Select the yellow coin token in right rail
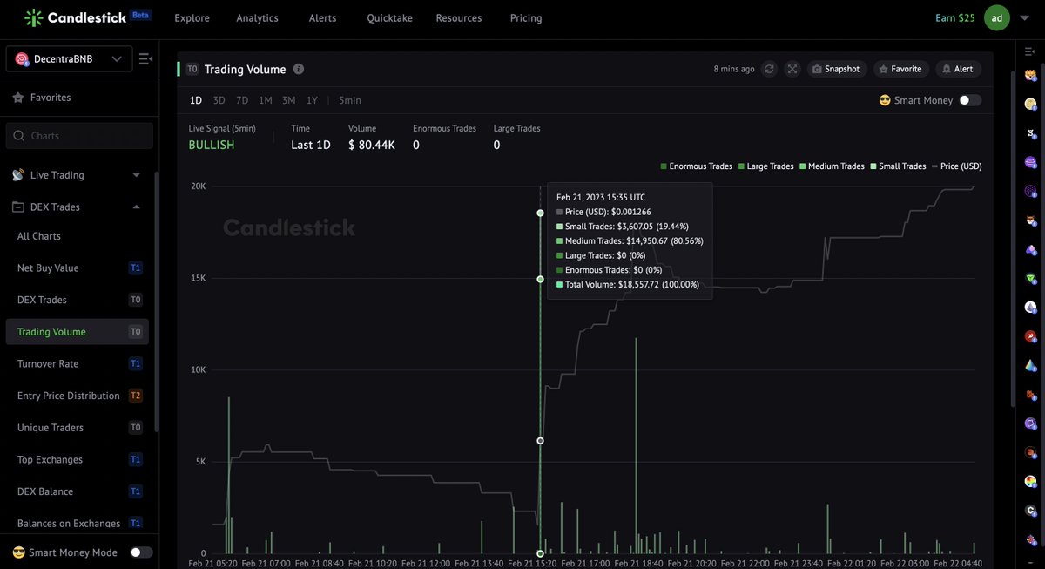The height and width of the screenshot is (569, 1045). click(1030, 103)
